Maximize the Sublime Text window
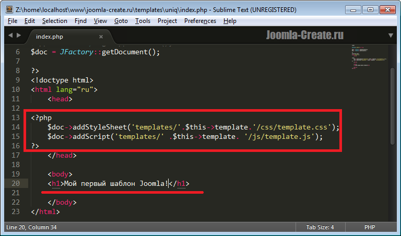Image resolution: width=401 pixels, height=236 pixels. coord(370,9)
